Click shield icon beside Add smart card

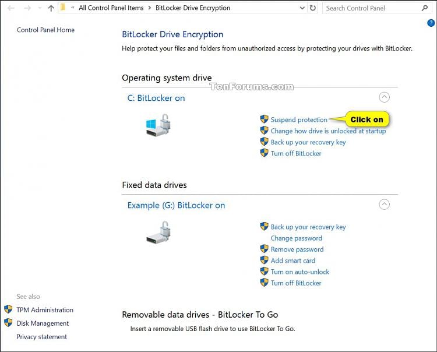click(264, 260)
